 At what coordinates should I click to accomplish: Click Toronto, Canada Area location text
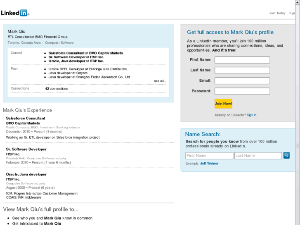[24, 43]
